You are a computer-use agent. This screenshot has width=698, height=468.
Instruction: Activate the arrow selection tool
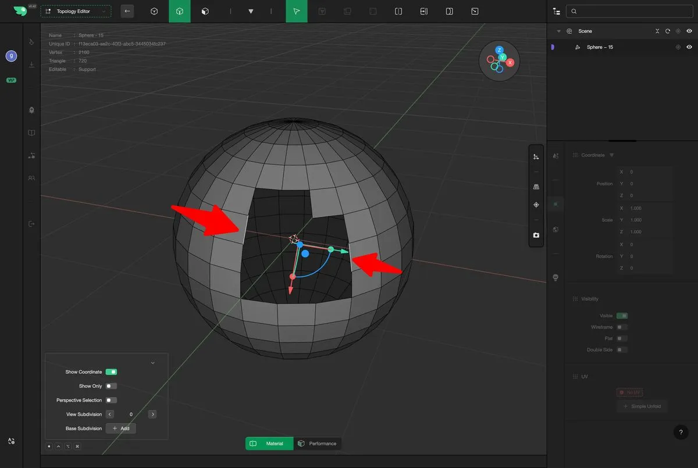[297, 11]
